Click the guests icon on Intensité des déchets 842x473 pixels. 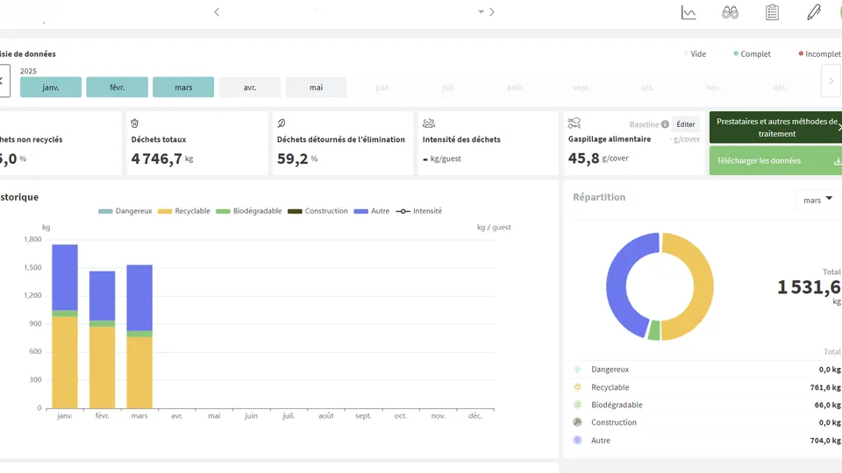tap(429, 124)
